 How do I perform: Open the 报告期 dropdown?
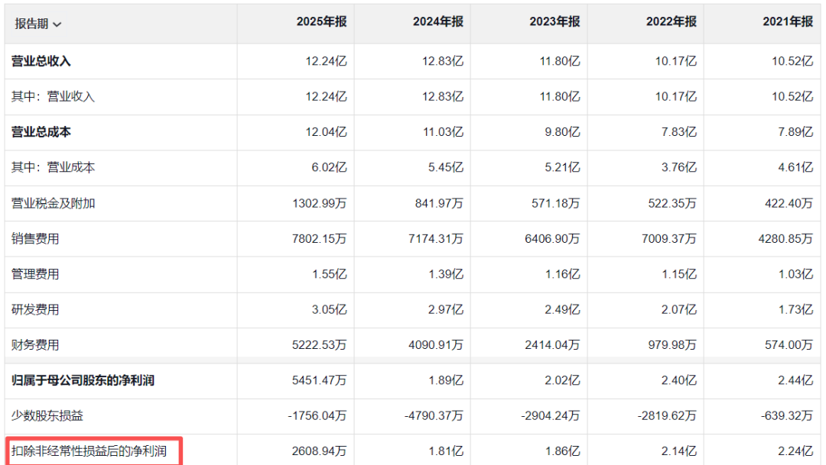[x=37, y=24]
